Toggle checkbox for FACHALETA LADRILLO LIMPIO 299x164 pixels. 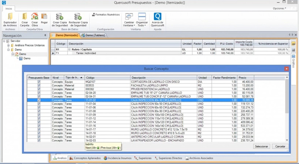(x=39, y=85)
